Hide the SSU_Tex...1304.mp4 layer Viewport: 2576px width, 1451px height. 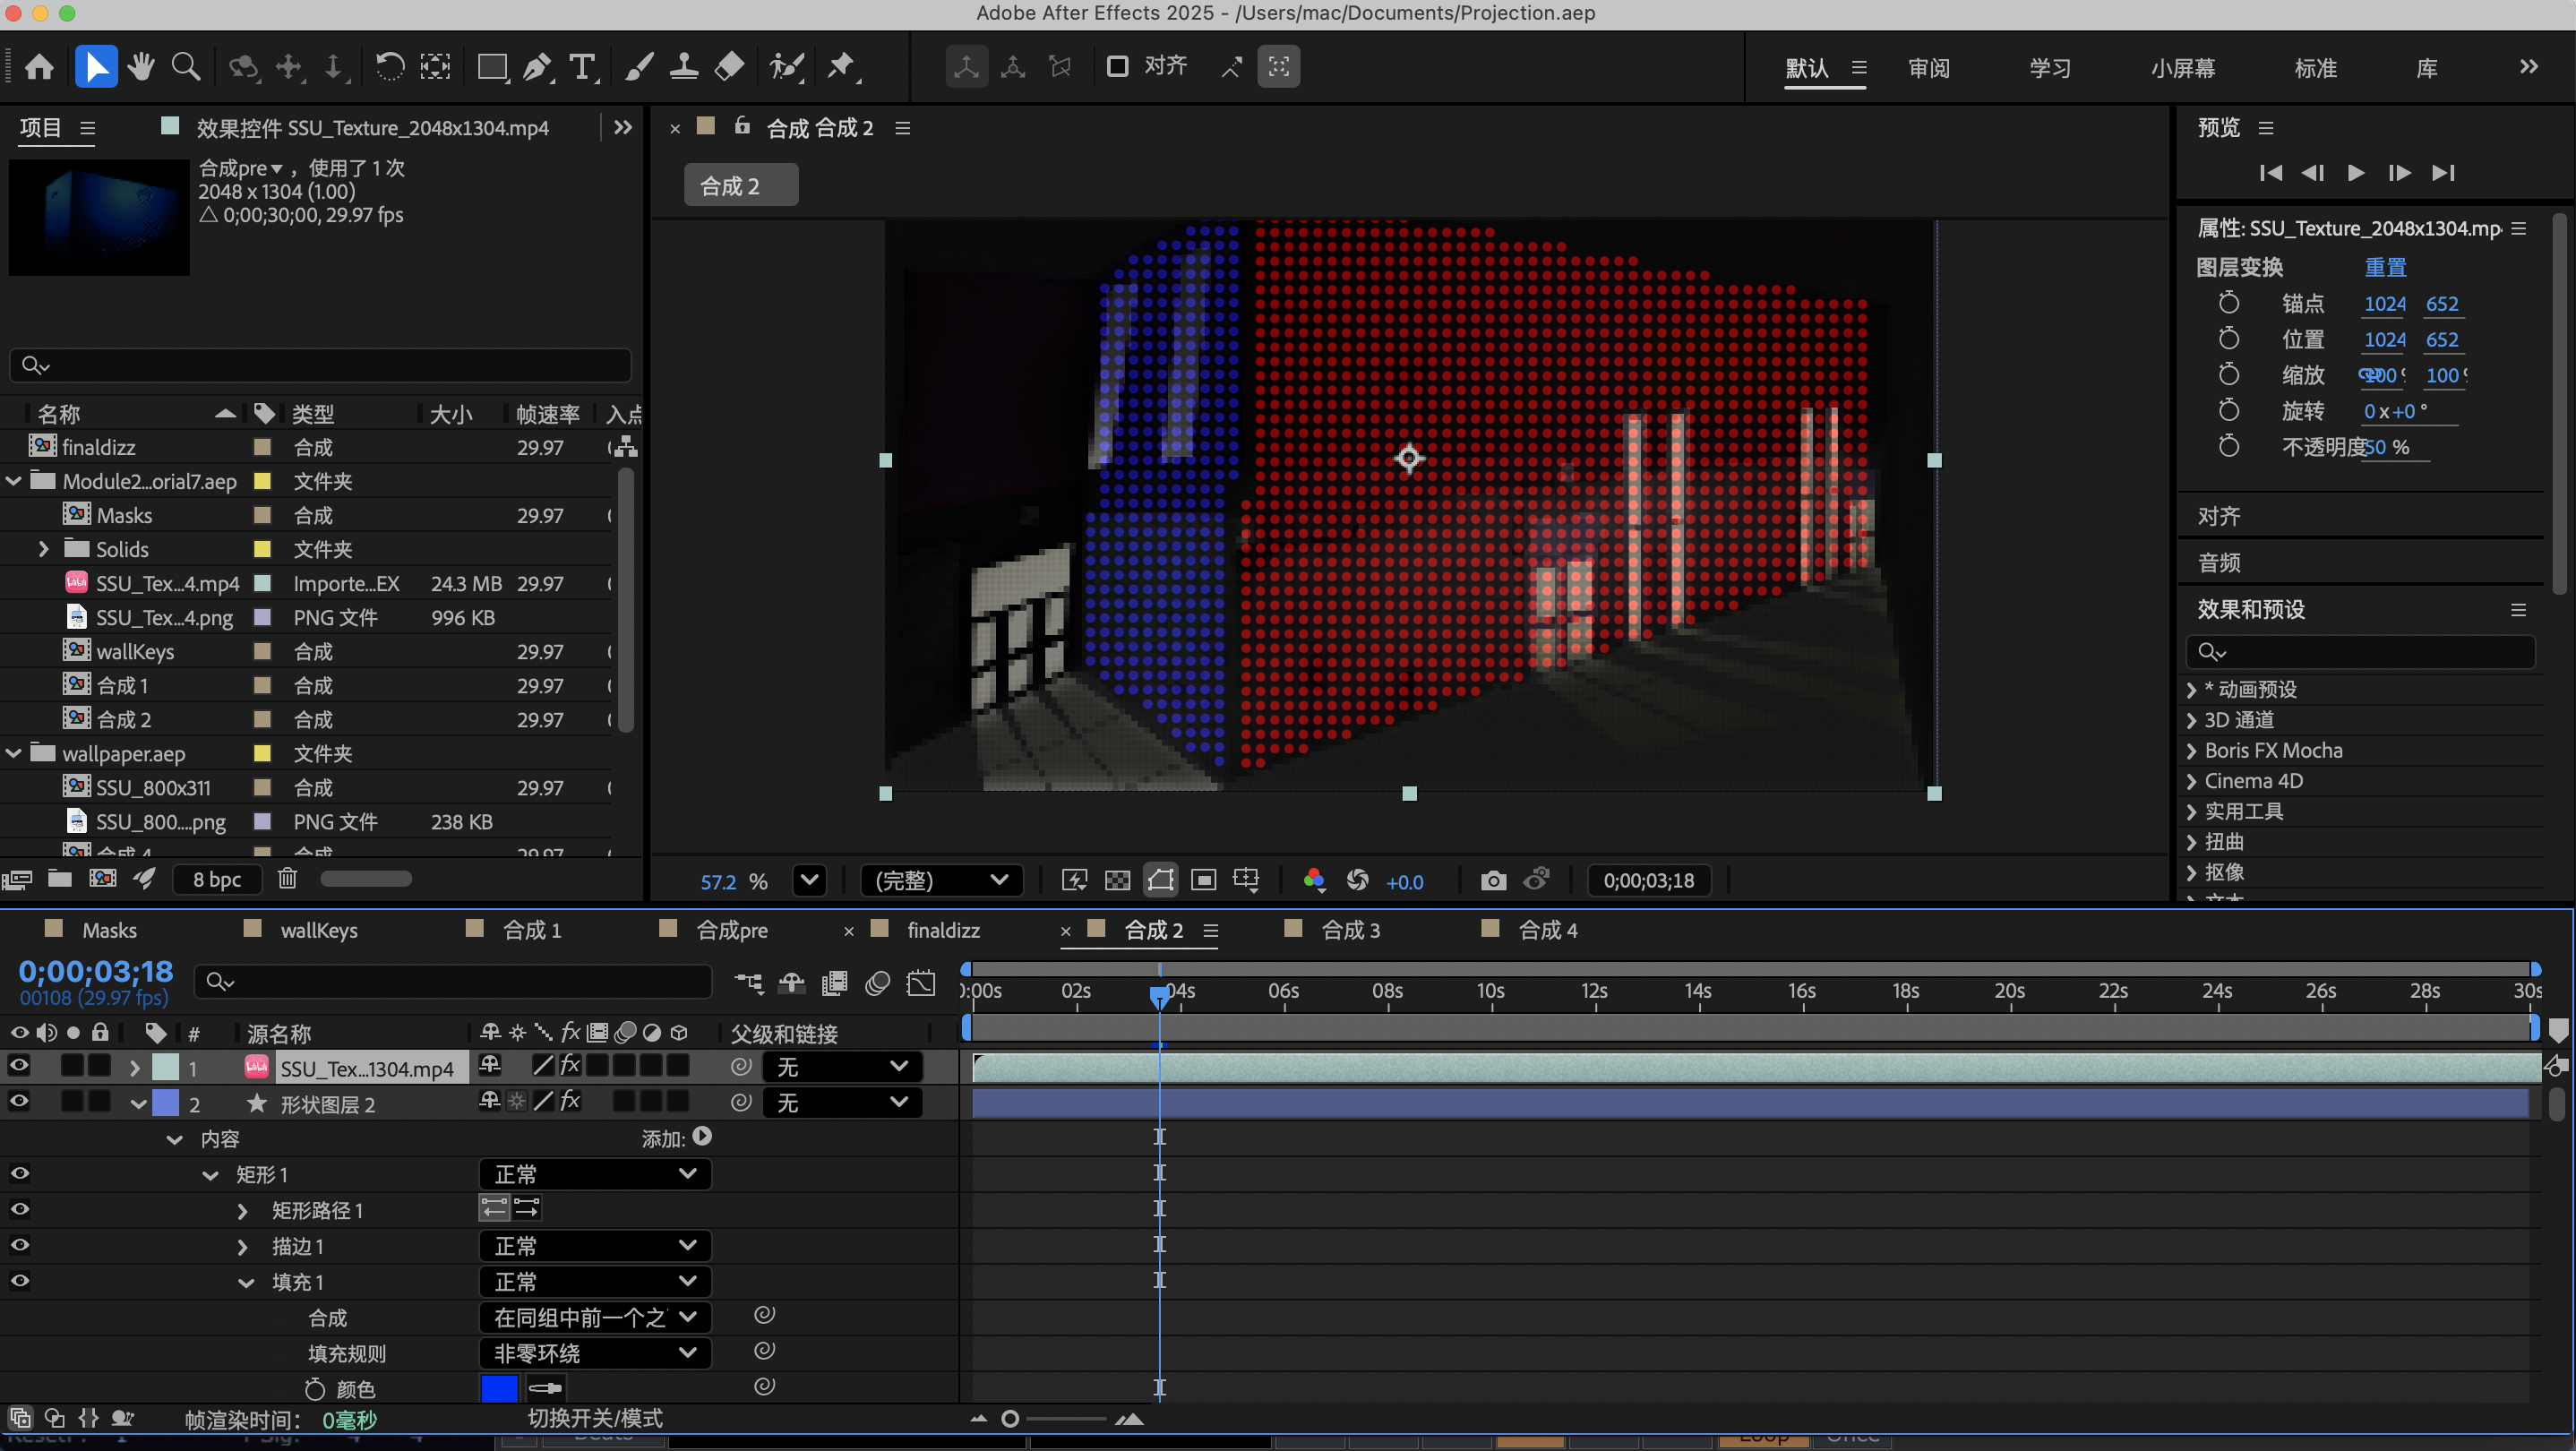point(19,1066)
